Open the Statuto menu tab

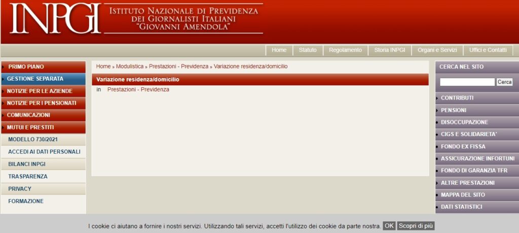coord(308,50)
